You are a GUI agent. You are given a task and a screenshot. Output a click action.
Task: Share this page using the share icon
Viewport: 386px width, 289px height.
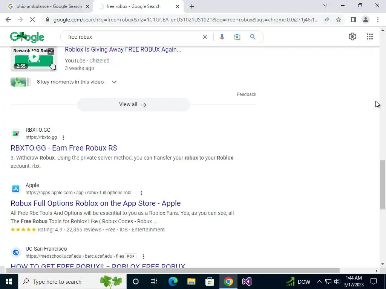(326, 20)
